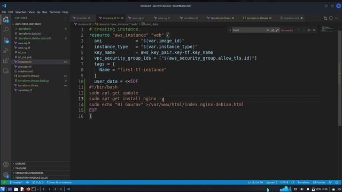
Task: Open Manage gear in activity bar
Action: [6, 174]
